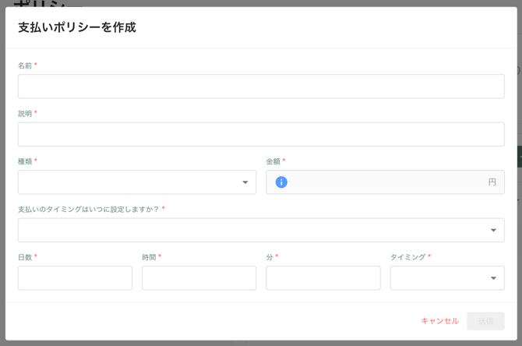Viewport: 522px width, 346px height.
Task: Click the 説明 field label
Action: (25, 114)
